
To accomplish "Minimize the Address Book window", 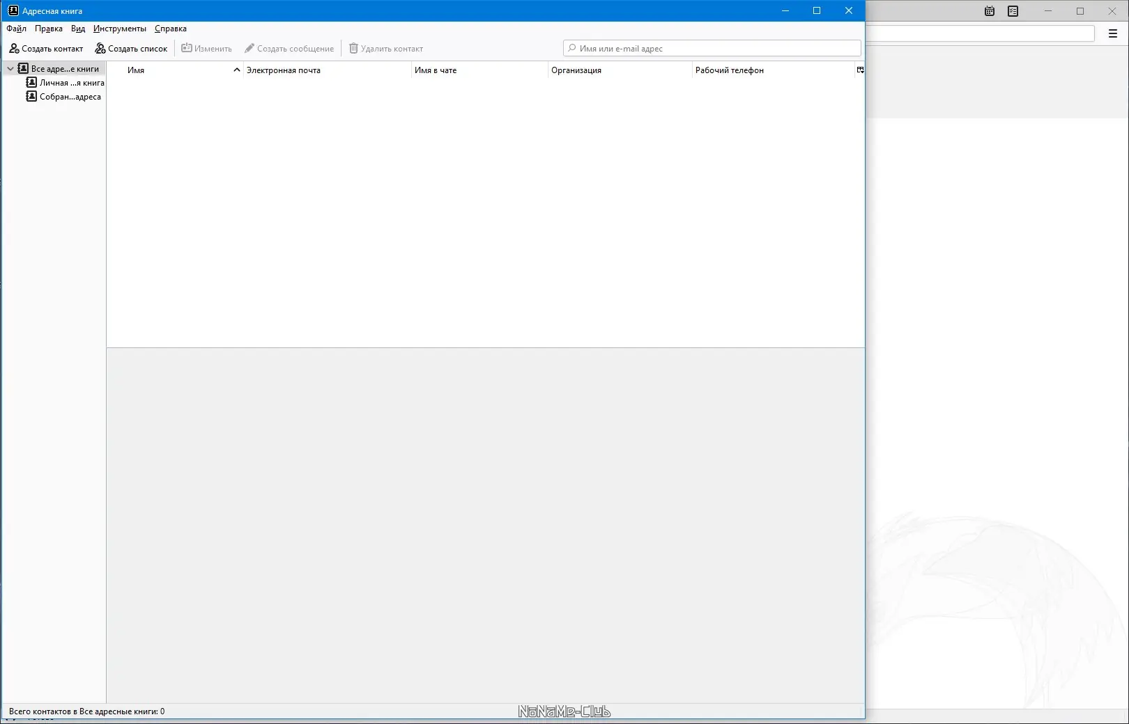I will (785, 10).
